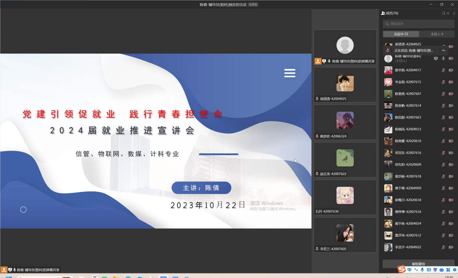Click camera icon for 陈晓凤-42004933
Image resolution: width=458 pixels, height=278 pixels.
click(451, 129)
